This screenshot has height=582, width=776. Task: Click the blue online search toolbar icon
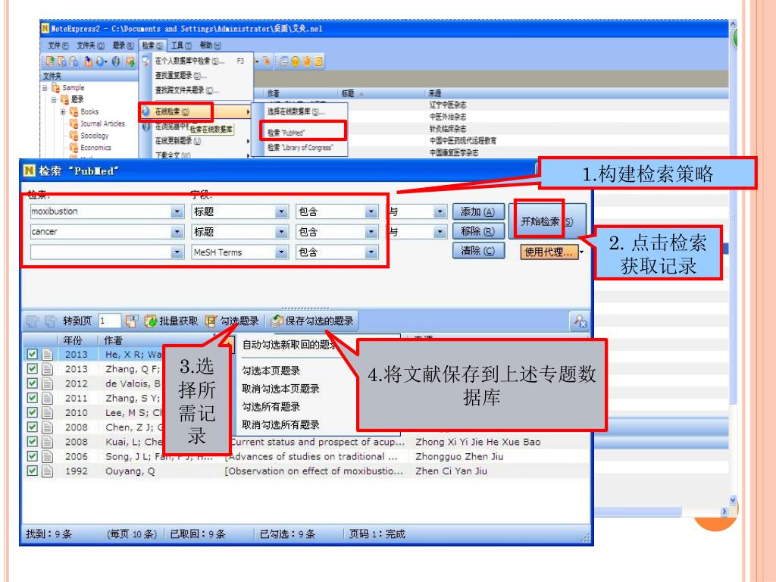click(101, 61)
